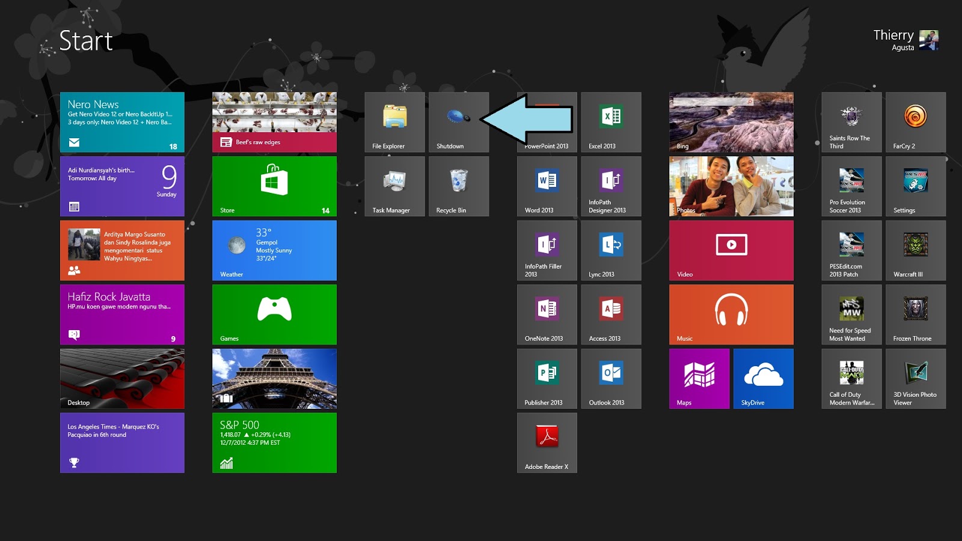The image size is (962, 541).
Task: Click the Thierry Agusta user account
Action: [x=905, y=40]
